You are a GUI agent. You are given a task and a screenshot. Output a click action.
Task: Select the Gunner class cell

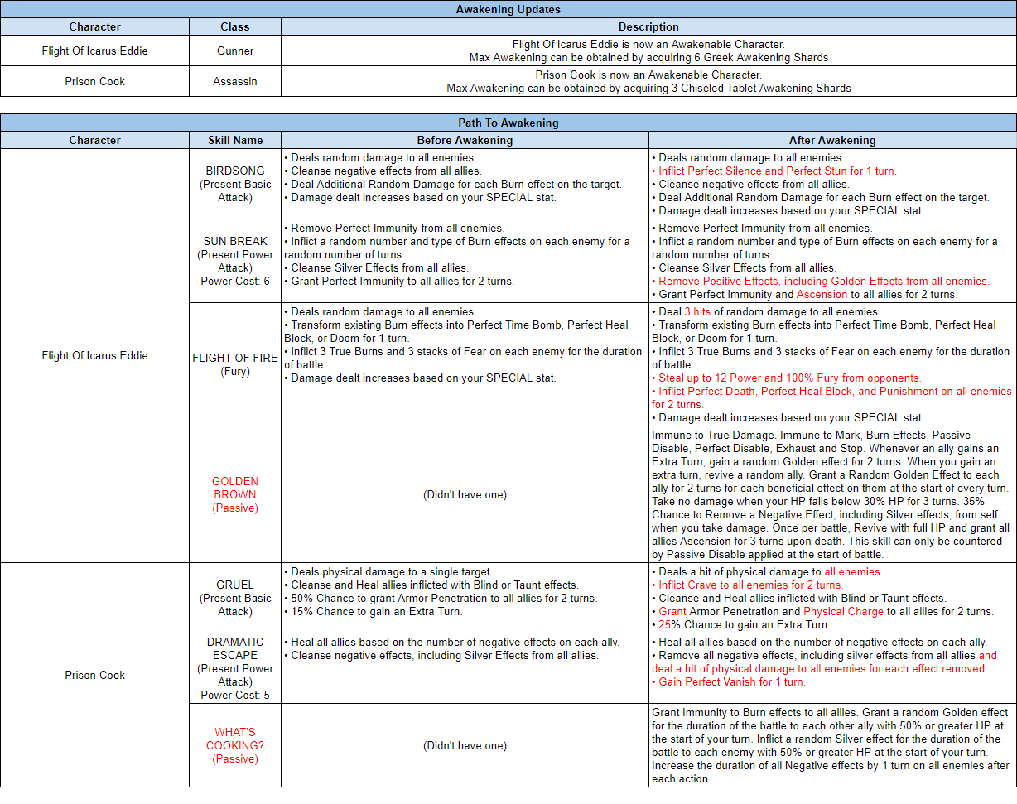pos(235,51)
